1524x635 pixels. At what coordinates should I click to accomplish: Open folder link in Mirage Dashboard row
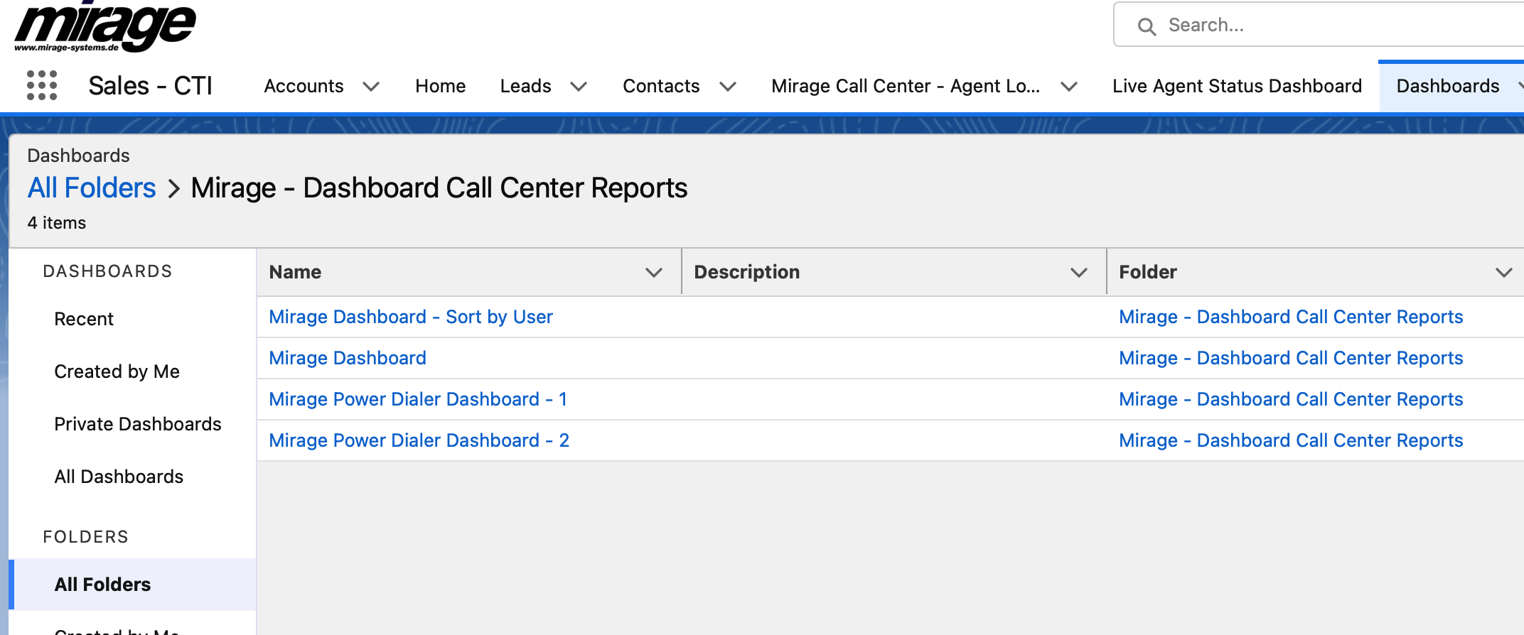tap(1291, 358)
